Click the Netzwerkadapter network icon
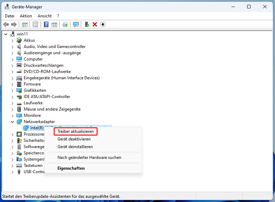This screenshot has height=202, width=275. point(19,122)
